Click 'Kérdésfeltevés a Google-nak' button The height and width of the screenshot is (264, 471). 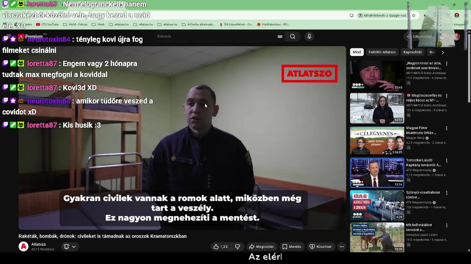point(382,15)
